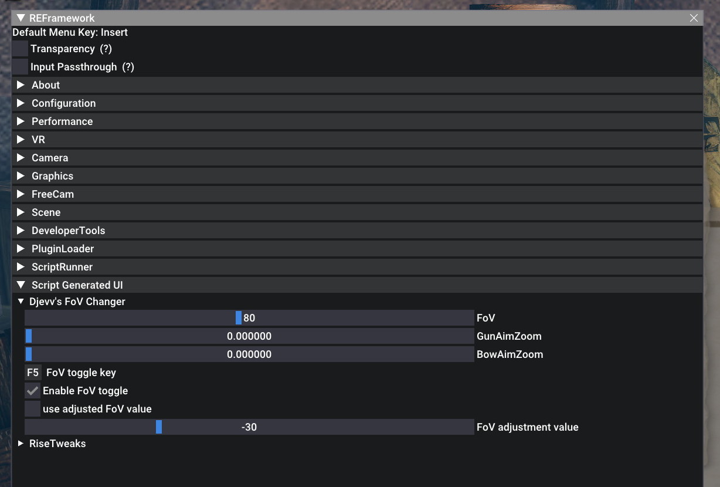The image size is (720, 487).
Task: Collapse Djevv's FoV Changer tree node
Action: coord(21,302)
